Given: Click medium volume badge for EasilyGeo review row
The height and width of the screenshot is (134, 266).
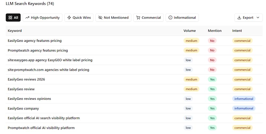Looking at the screenshot, I should (x=191, y=89).
